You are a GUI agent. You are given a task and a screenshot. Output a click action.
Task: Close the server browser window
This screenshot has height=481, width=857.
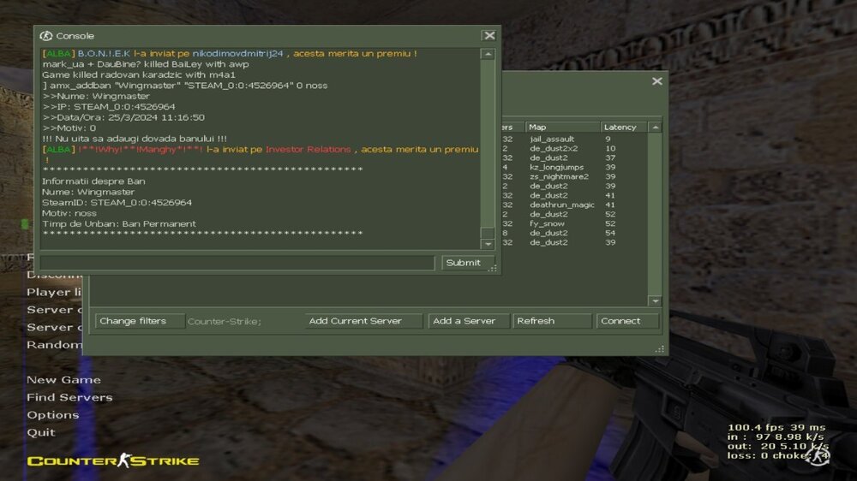[656, 81]
